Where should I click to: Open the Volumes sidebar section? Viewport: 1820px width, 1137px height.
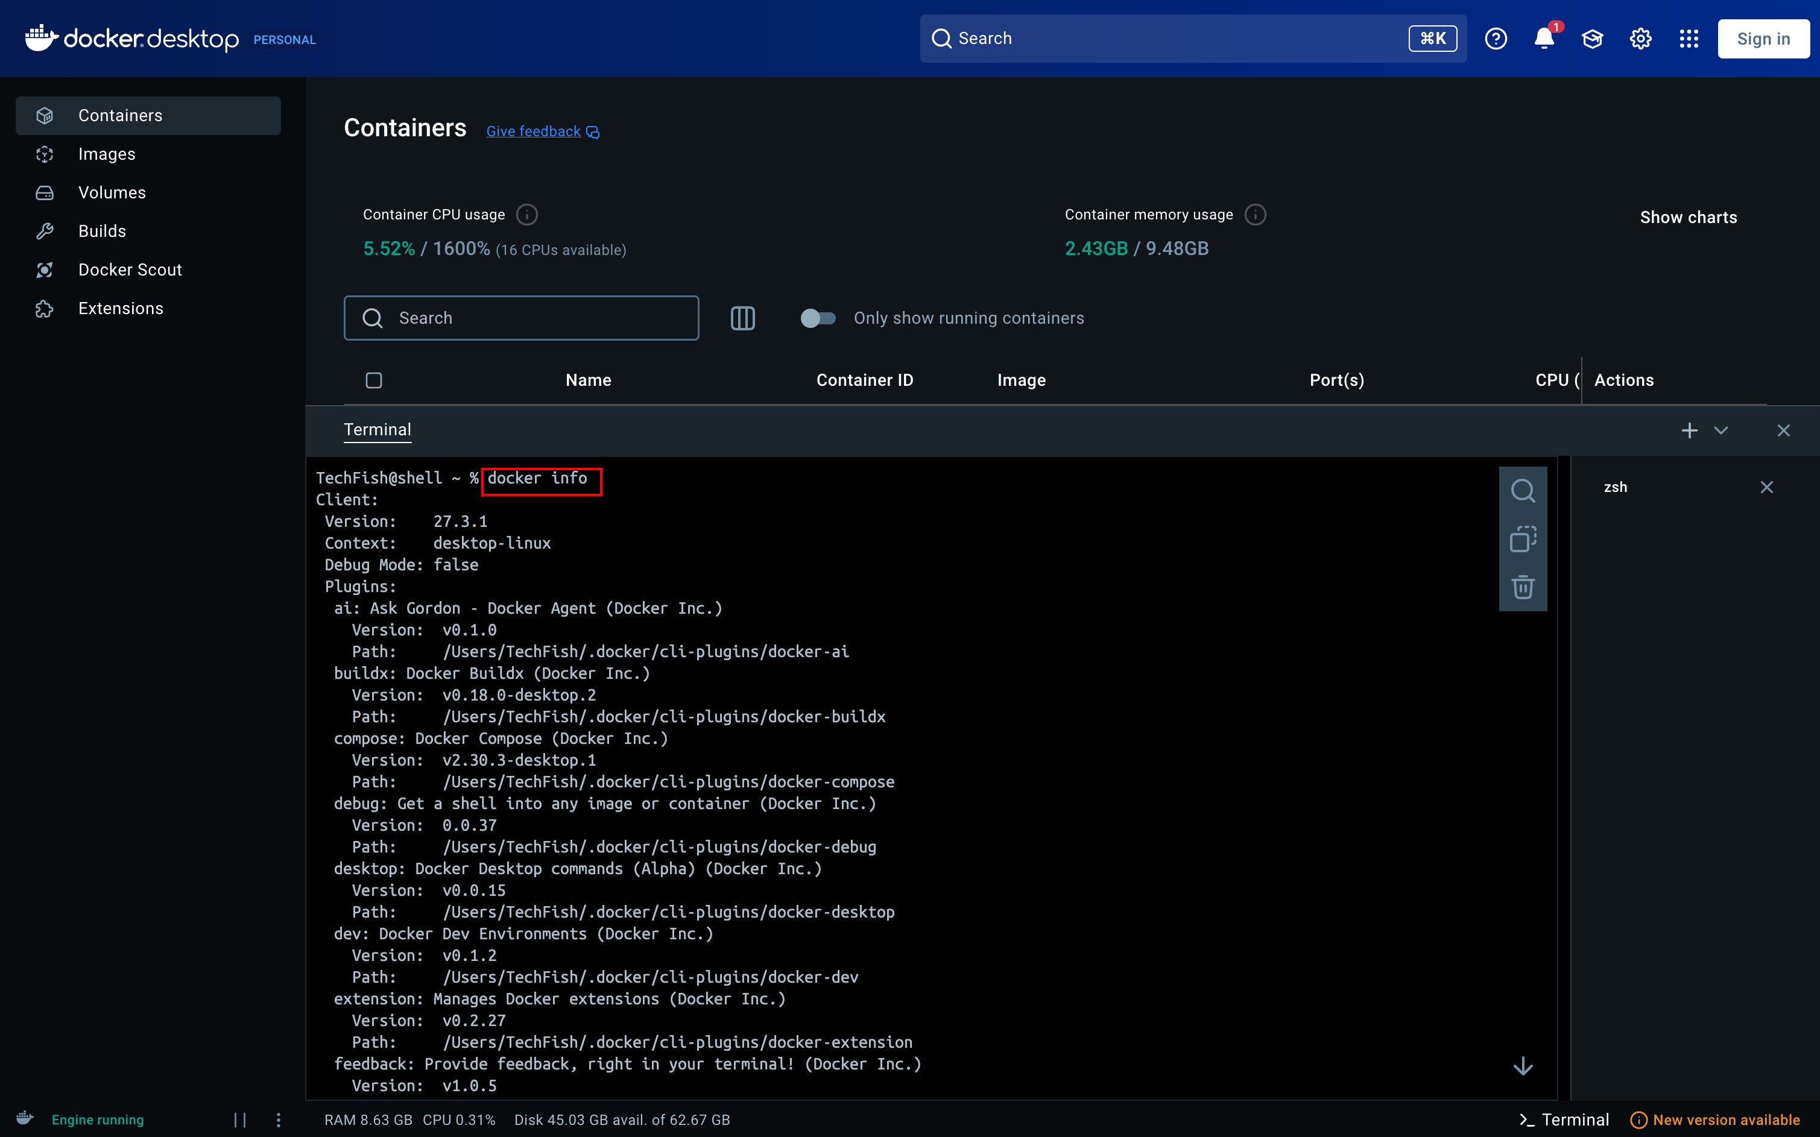point(148,192)
